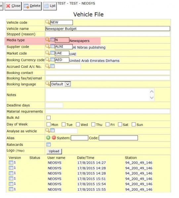Check the Thu day checkbox
Viewport: 179px width, 198px height.
[x=93, y=124]
